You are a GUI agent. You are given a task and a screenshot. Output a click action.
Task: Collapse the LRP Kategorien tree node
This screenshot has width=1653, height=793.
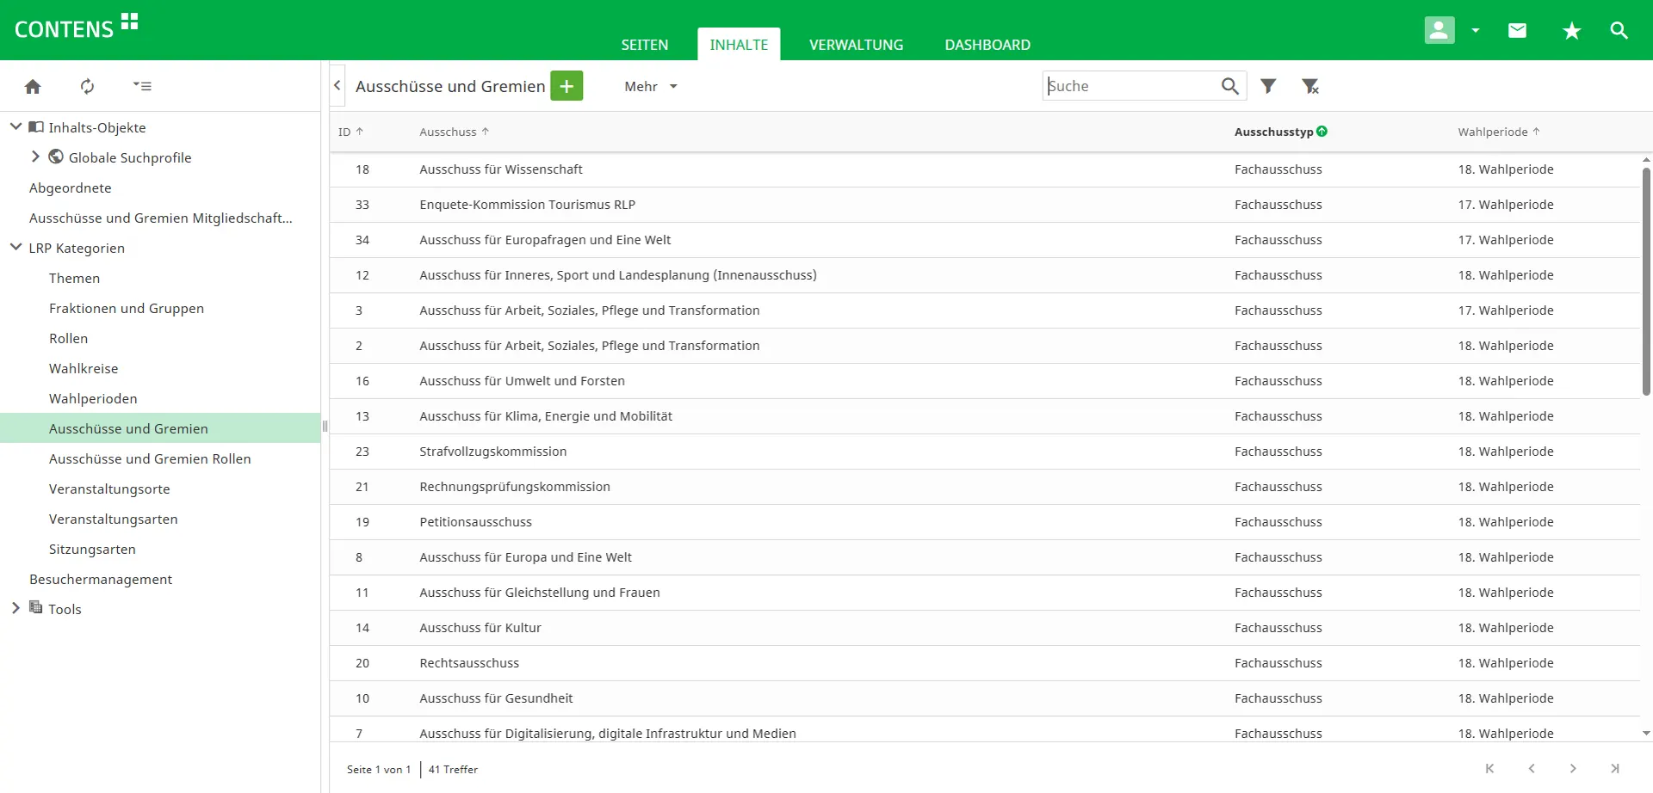tap(15, 248)
